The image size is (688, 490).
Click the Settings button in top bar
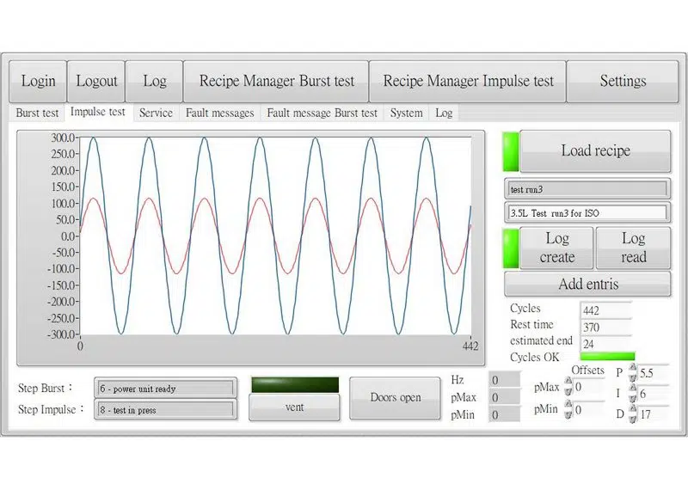(623, 82)
